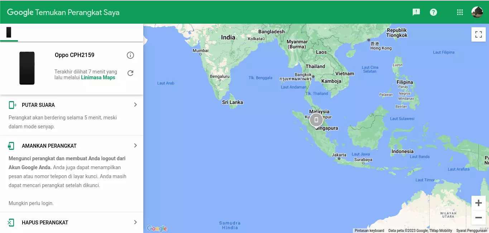The width and height of the screenshot is (489, 233).
Task: Open the Google account profile picture
Action: coord(477,12)
